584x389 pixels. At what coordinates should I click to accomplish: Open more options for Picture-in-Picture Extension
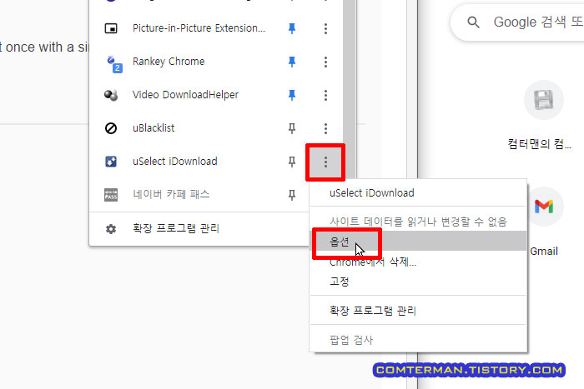tap(325, 28)
